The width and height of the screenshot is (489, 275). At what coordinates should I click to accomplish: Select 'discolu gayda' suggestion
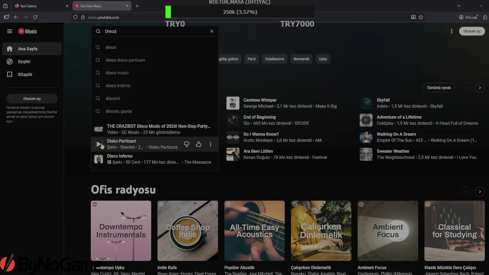[155, 111]
